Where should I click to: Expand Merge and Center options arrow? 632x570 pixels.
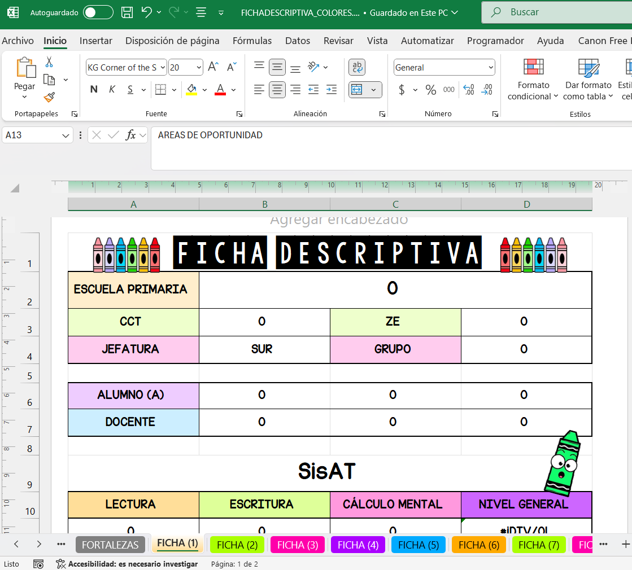(x=374, y=89)
